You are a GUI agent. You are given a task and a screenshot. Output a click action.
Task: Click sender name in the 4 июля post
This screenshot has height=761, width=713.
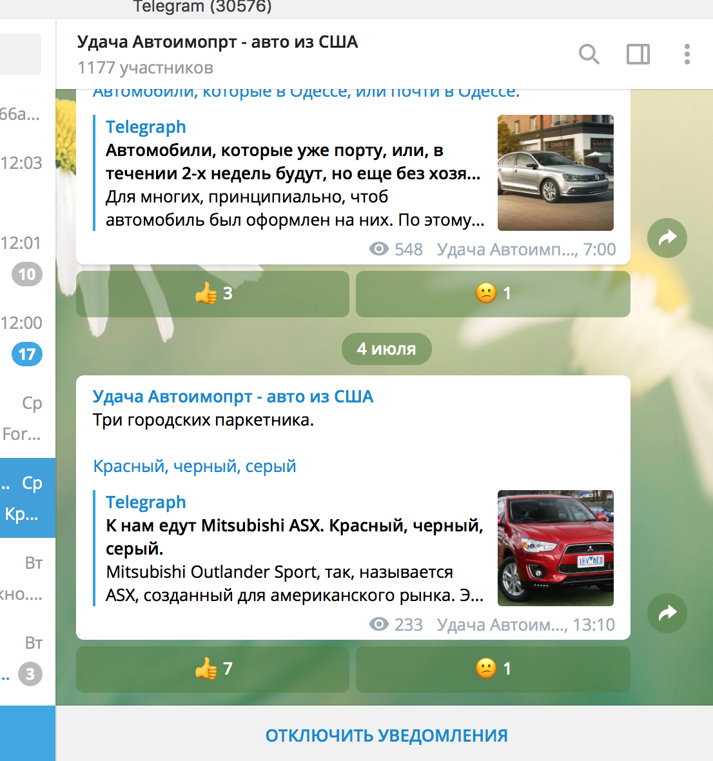(x=233, y=397)
